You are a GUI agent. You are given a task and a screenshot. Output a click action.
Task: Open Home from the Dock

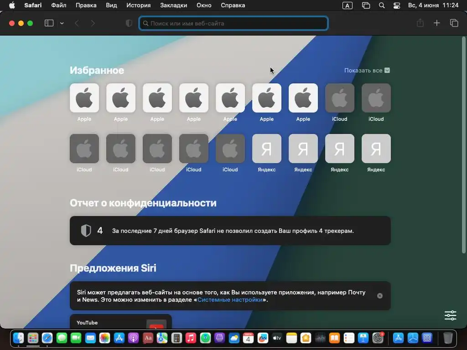point(306,338)
